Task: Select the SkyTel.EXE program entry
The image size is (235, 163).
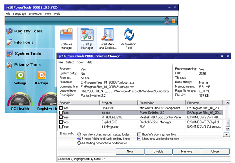Action: click(x=109, y=122)
